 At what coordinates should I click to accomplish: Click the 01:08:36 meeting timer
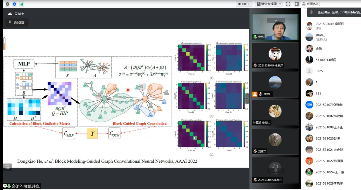pos(244,4)
